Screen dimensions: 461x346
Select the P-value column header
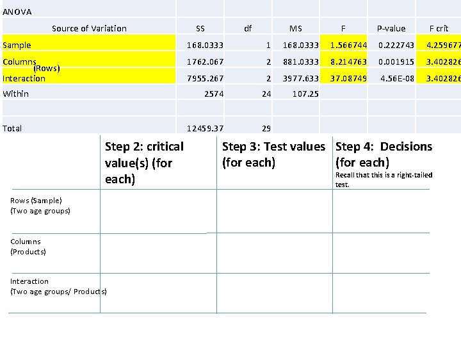click(x=391, y=29)
